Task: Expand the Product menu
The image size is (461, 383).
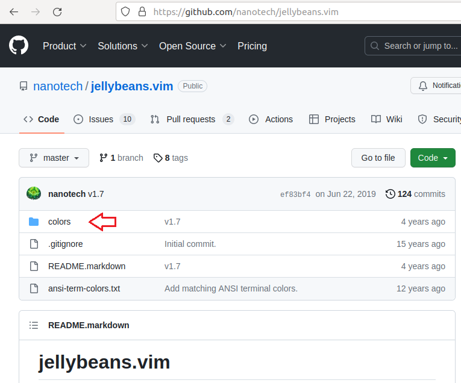Action: point(64,46)
